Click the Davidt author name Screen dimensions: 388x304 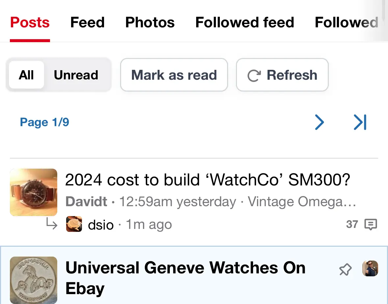pos(86,202)
